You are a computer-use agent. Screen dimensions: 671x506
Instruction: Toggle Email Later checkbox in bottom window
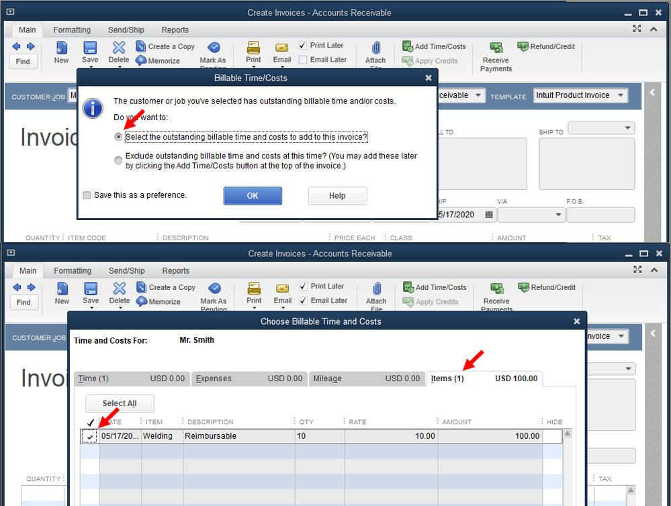point(304,301)
